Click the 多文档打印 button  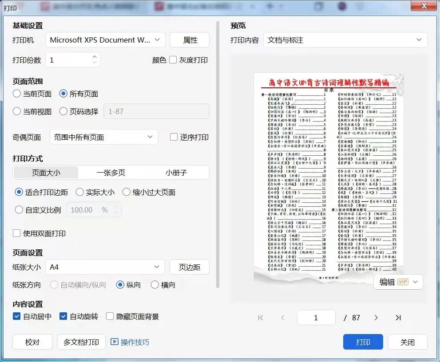(x=81, y=342)
